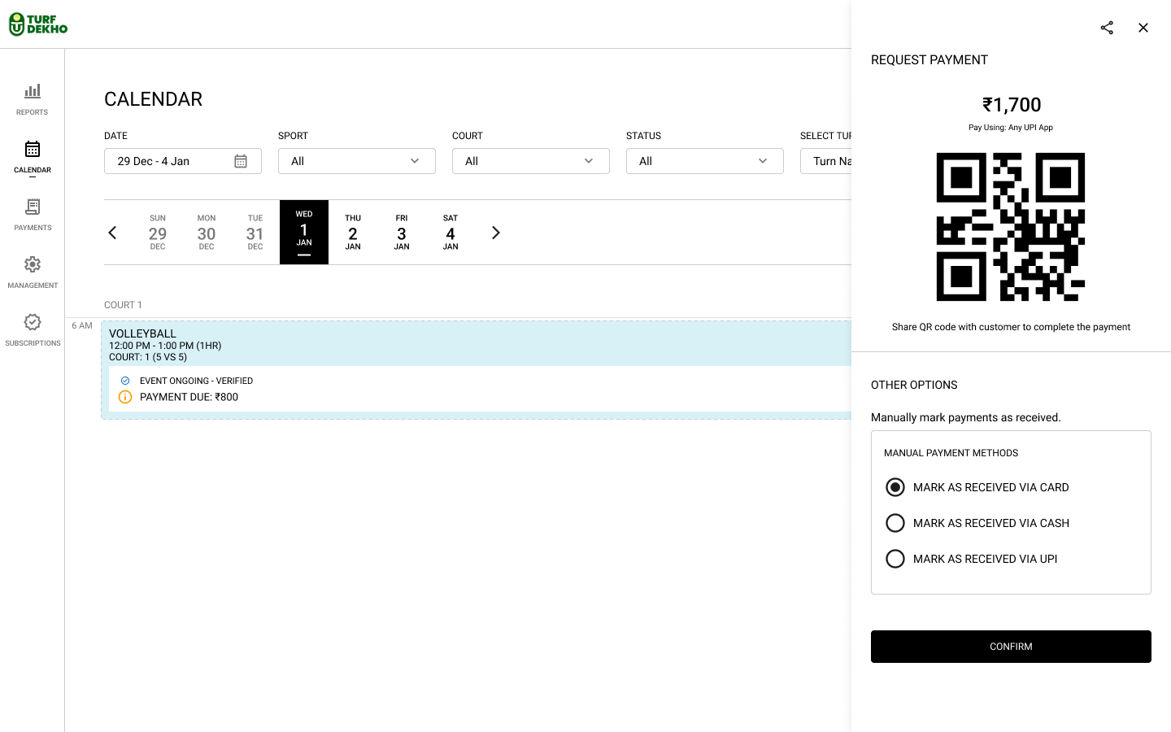Click the Court 1 label

(123, 305)
